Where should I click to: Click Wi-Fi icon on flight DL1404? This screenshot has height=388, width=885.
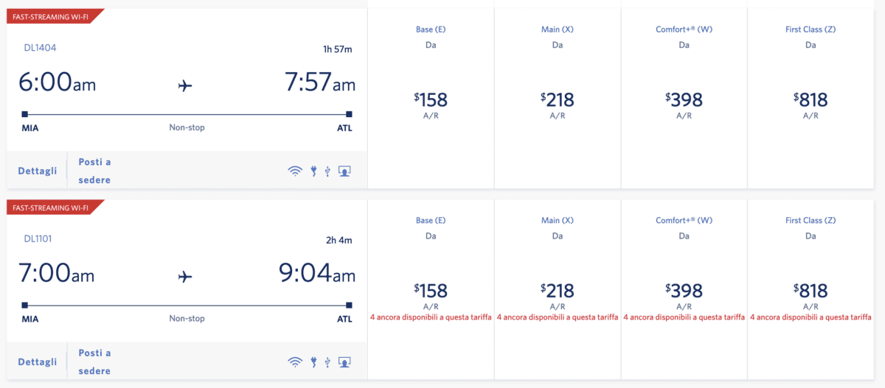(x=295, y=171)
